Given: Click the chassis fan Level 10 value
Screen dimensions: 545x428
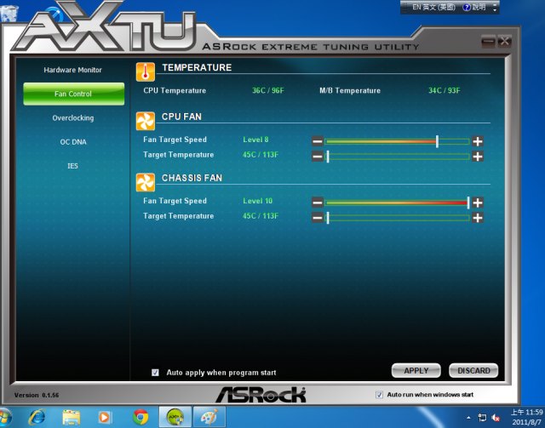Looking at the screenshot, I should click(x=257, y=201).
